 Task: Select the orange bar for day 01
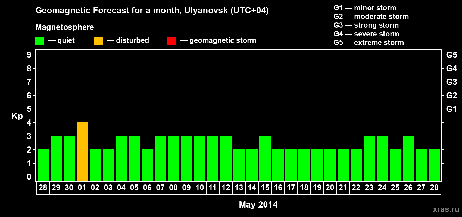82,152
